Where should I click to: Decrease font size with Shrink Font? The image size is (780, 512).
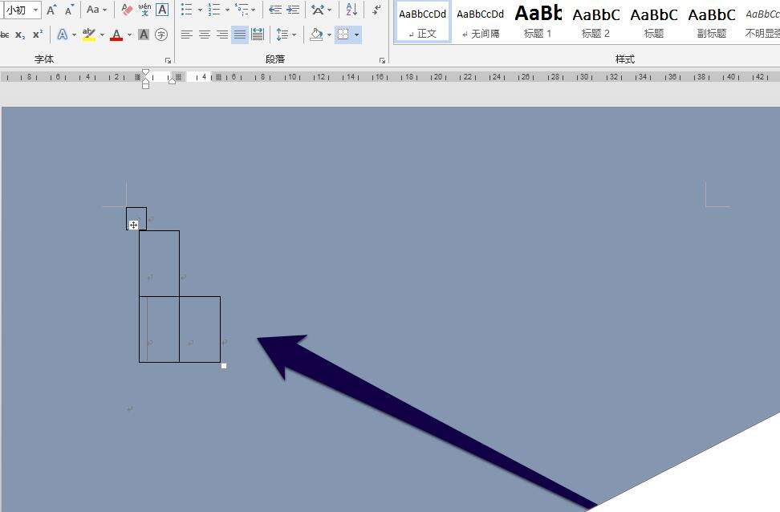69,10
